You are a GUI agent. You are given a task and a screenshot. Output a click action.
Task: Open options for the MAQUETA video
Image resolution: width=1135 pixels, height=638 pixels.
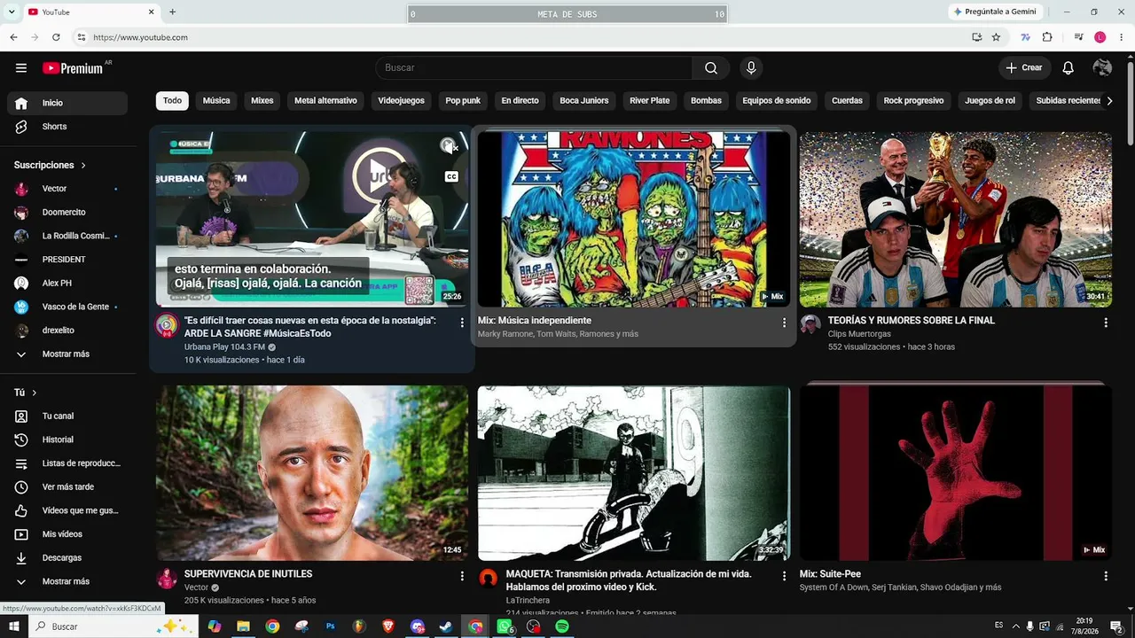[784, 576]
